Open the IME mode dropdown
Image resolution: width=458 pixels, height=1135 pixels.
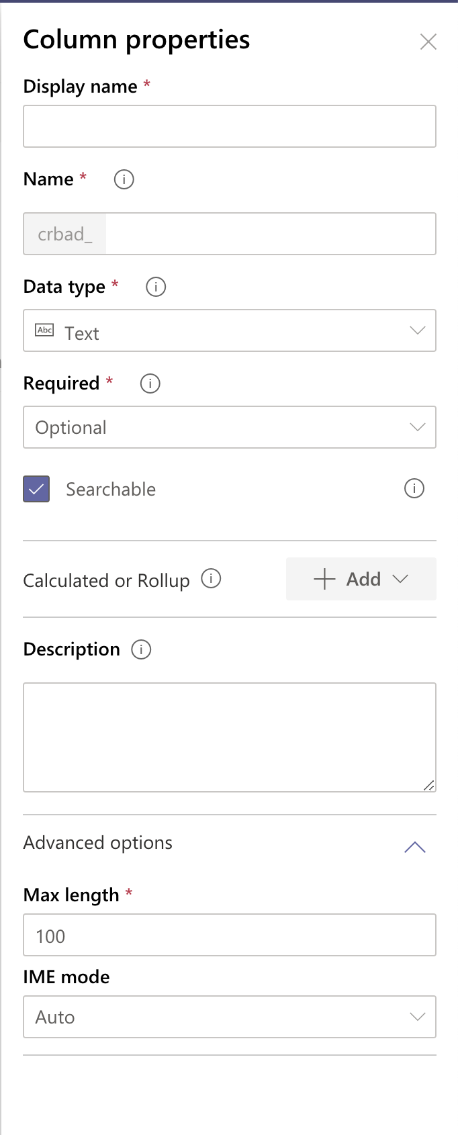[230, 1017]
